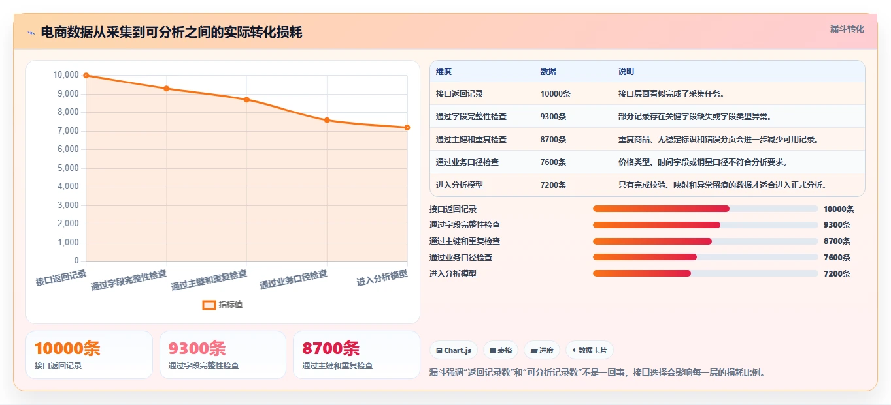Click the chart data point at 通过业务口径检查
Image resolution: width=891 pixels, height=405 pixels.
click(327, 120)
